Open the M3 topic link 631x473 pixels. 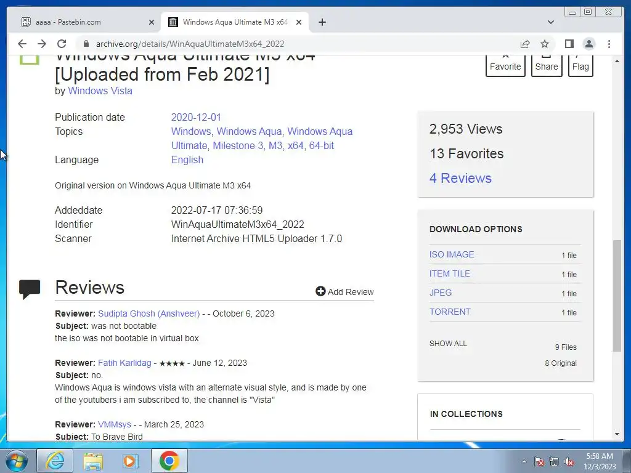(x=275, y=145)
